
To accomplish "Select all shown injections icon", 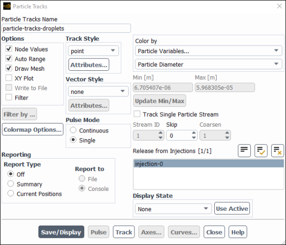I will click(261, 151).
